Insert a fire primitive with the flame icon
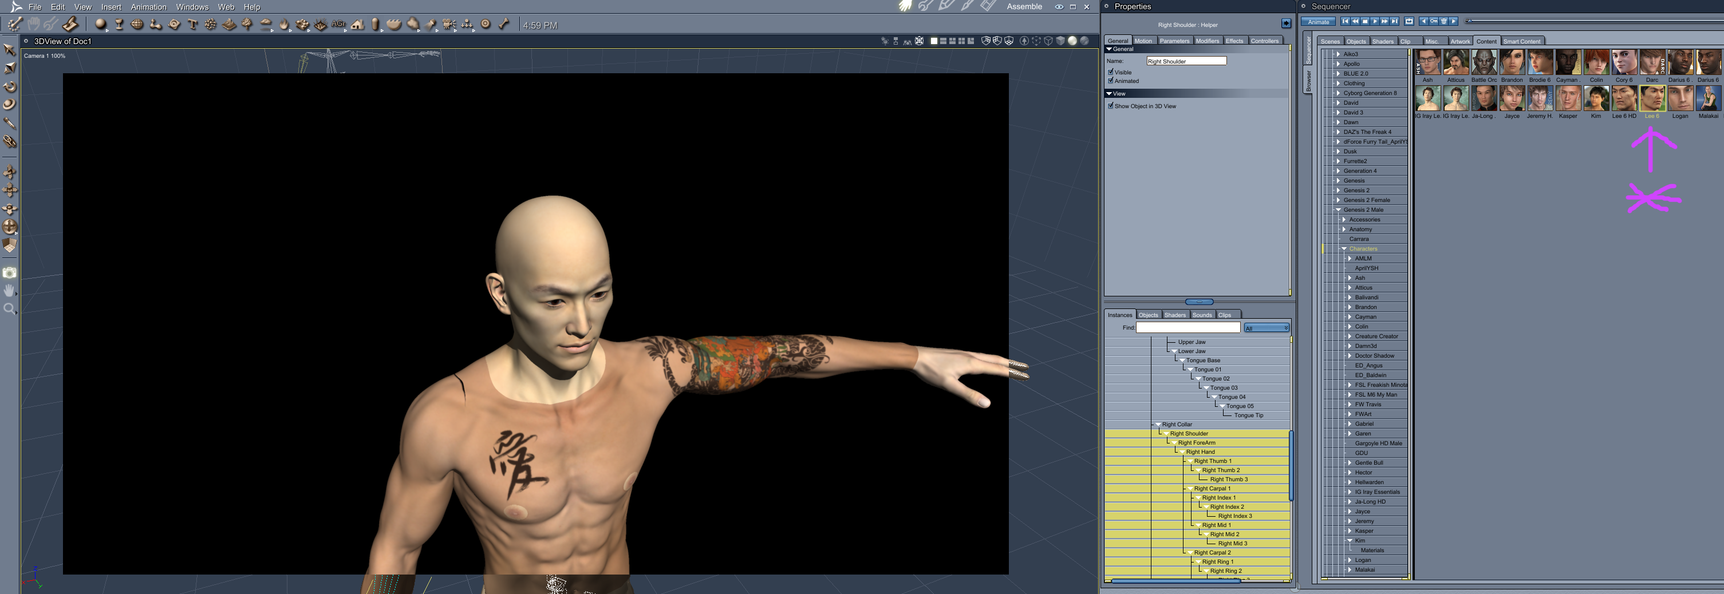Image resolution: width=1724 pixels, height=594 pixels. [285, 25]
